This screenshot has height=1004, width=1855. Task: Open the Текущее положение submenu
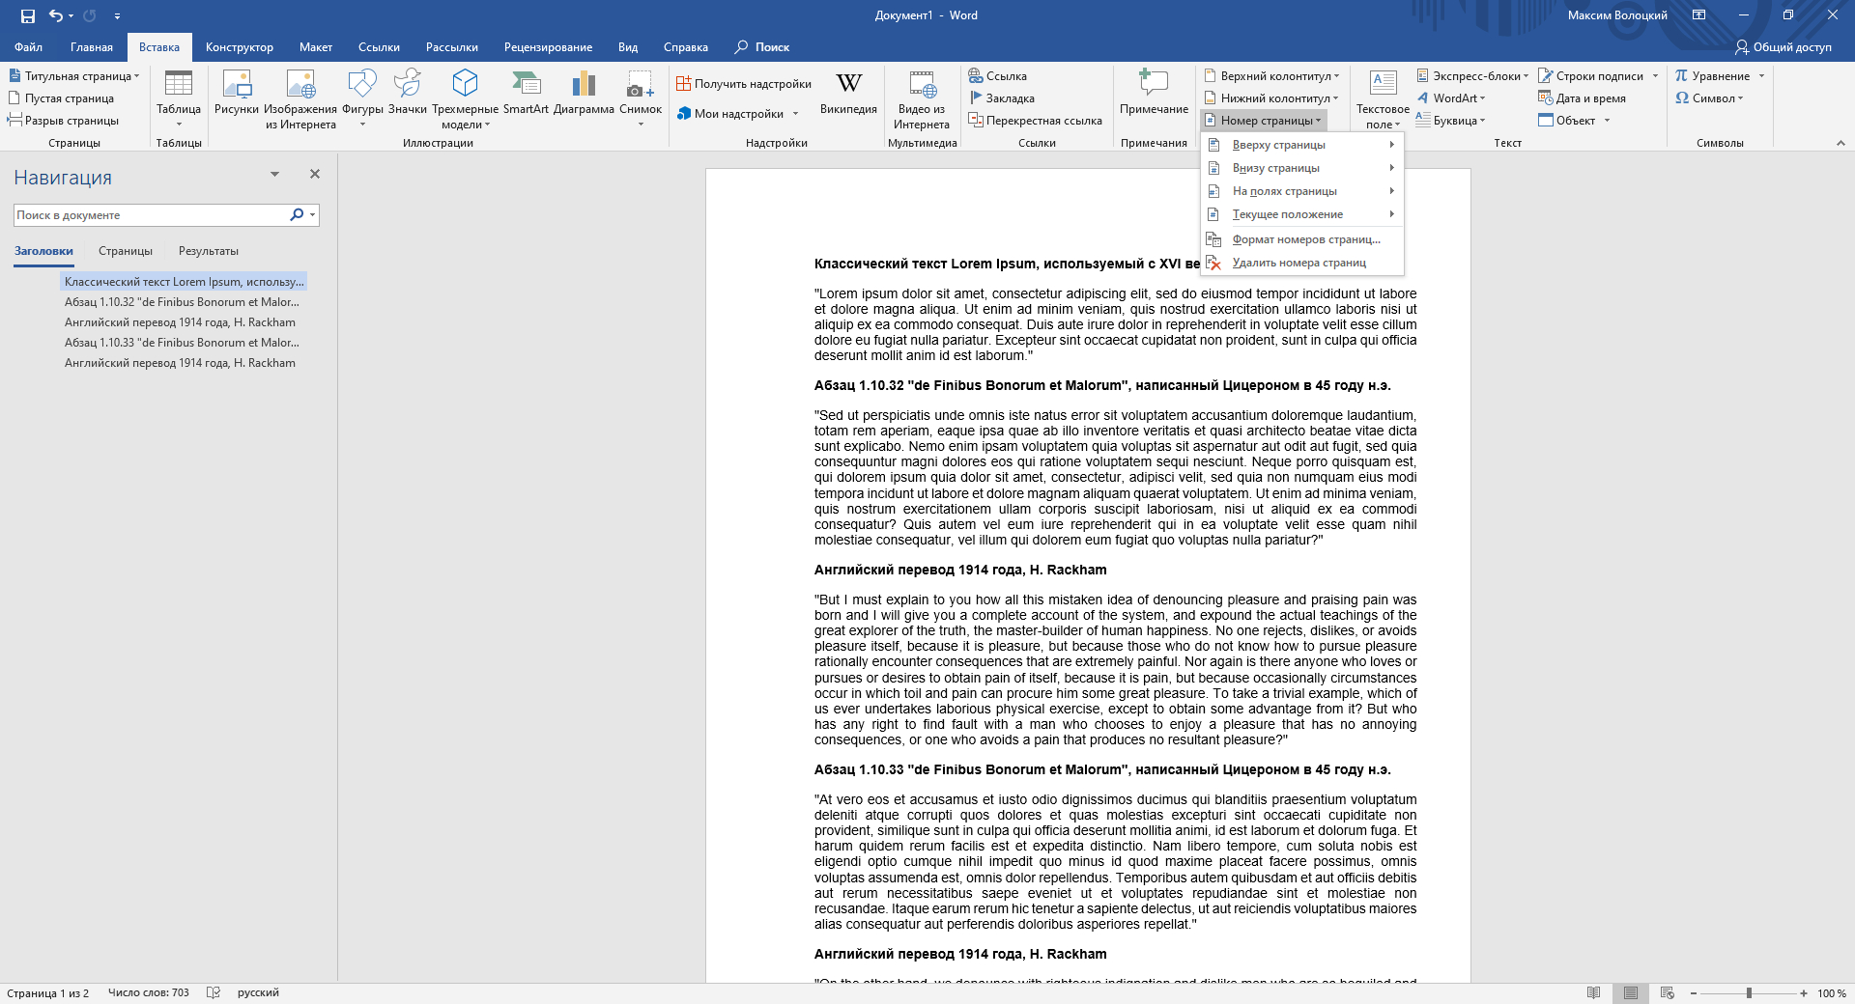(x=1301, y=214)
